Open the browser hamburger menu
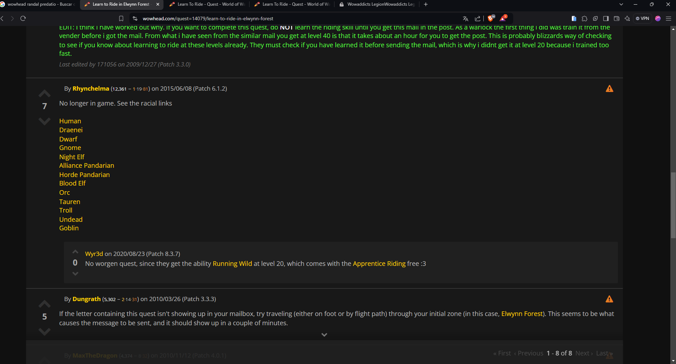Viewport: 676px width, 364px height. point(669,18)
